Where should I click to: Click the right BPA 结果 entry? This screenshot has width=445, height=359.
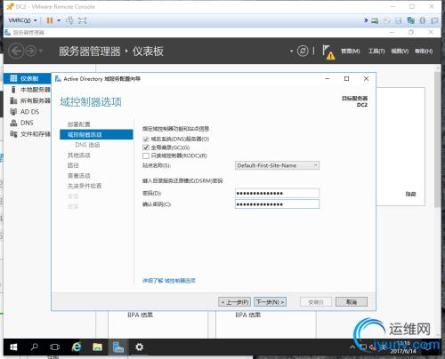click(248, 315)
